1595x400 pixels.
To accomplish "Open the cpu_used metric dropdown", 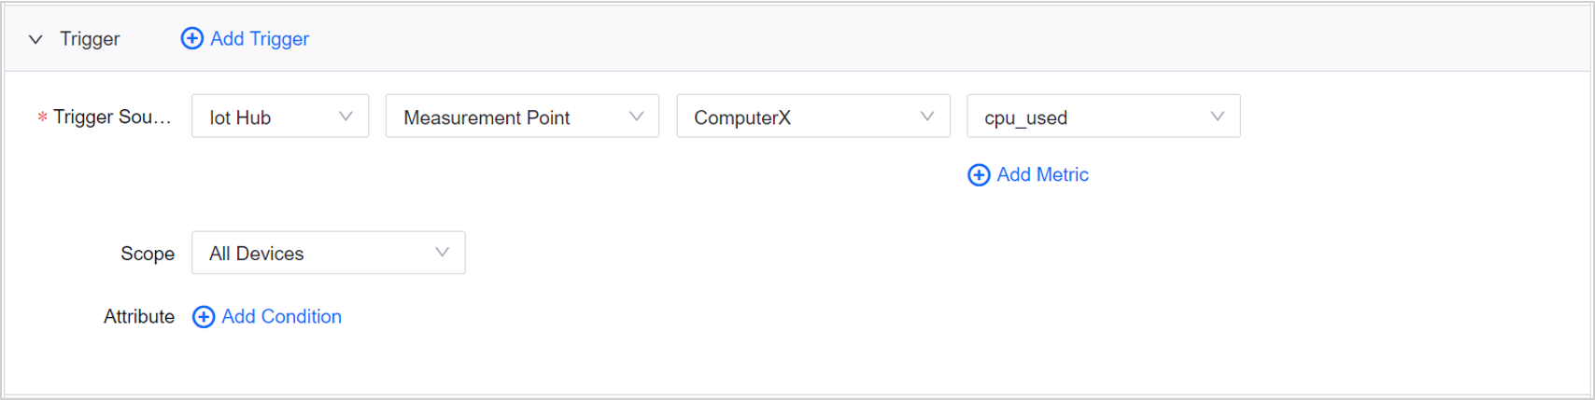I will [1083, 117].
